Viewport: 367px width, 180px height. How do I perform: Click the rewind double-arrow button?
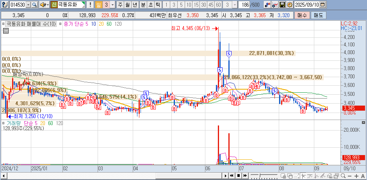tap(232, 176)
